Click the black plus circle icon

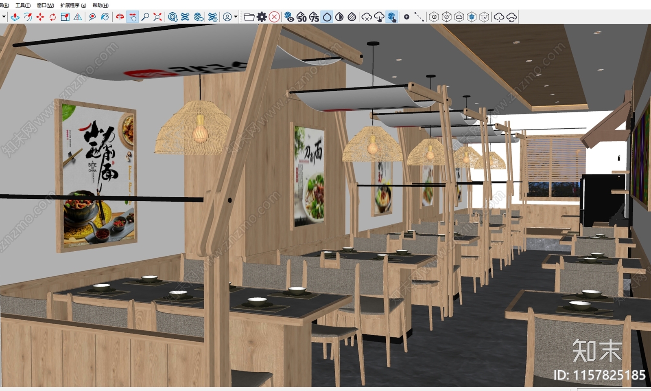coord(406,17)
